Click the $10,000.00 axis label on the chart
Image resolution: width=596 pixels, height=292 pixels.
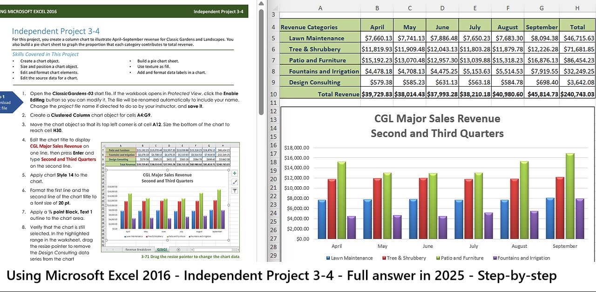[x=296, y=188]
